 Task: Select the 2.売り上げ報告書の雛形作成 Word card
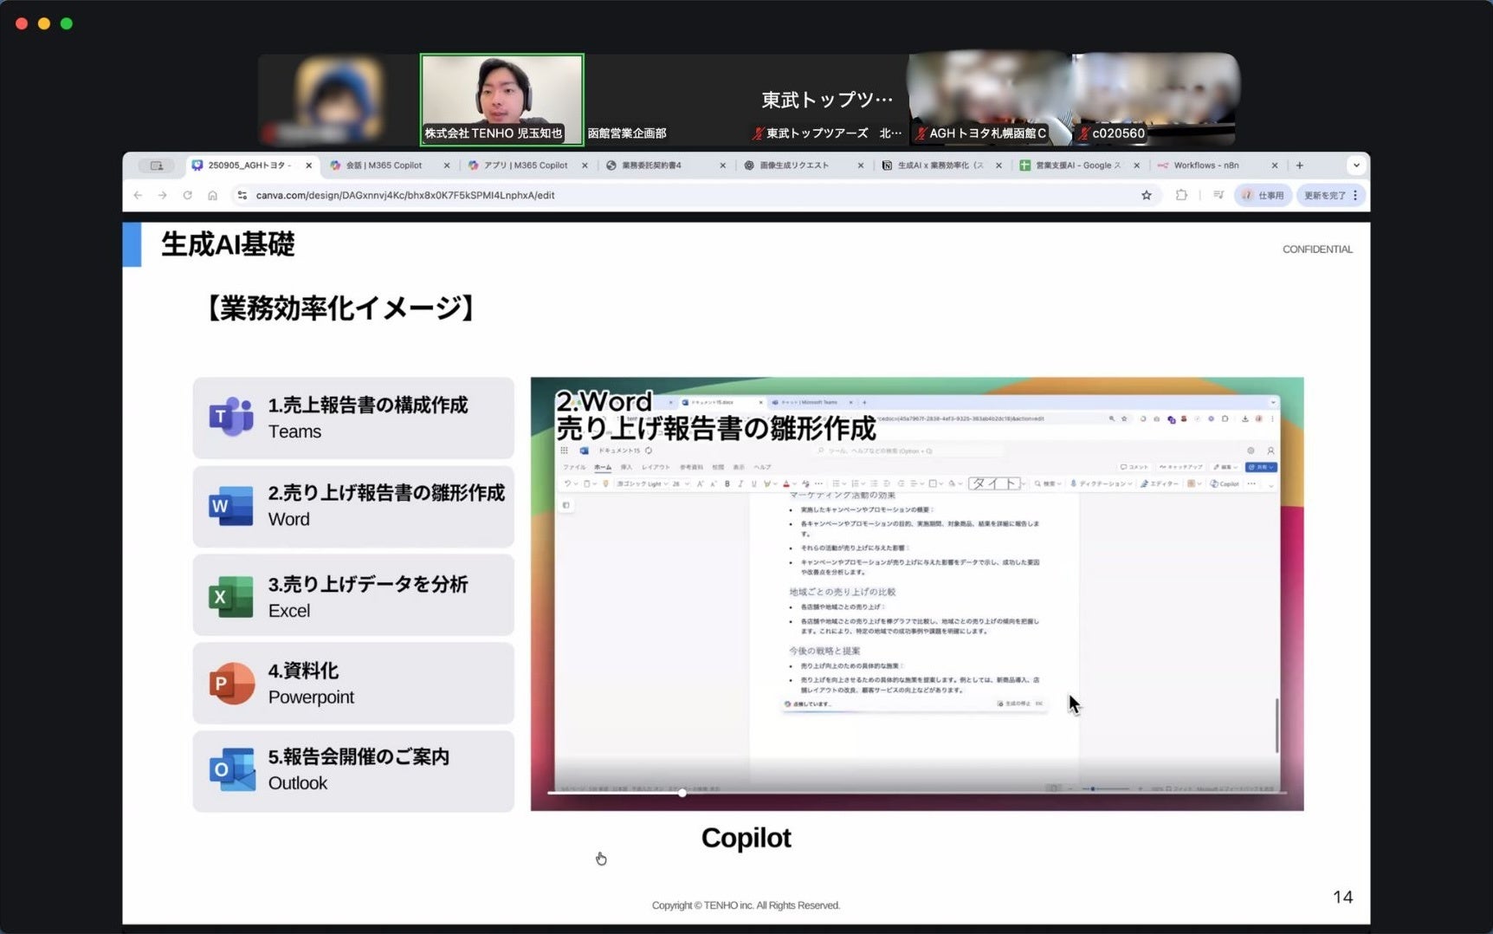353,506
